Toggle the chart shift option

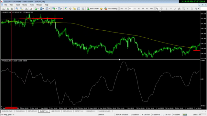coord(31,9)
